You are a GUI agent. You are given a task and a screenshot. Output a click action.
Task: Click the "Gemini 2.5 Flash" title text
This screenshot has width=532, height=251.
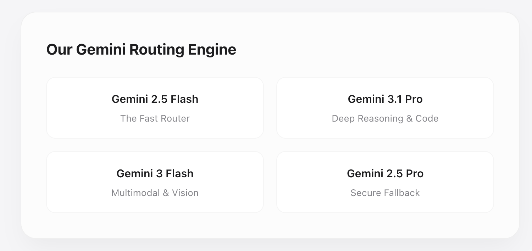(155, 99)
